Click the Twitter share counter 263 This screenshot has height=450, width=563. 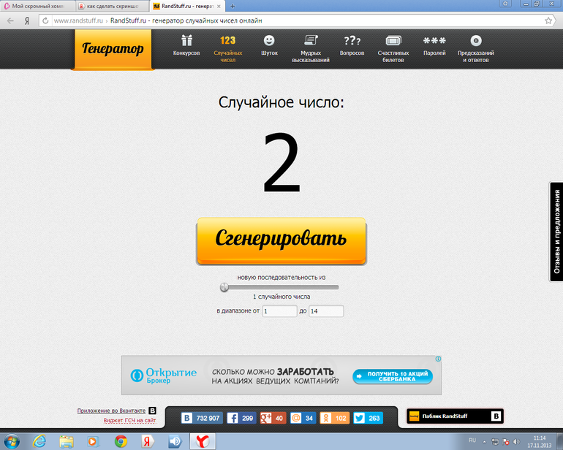click(x=368, y=418)
